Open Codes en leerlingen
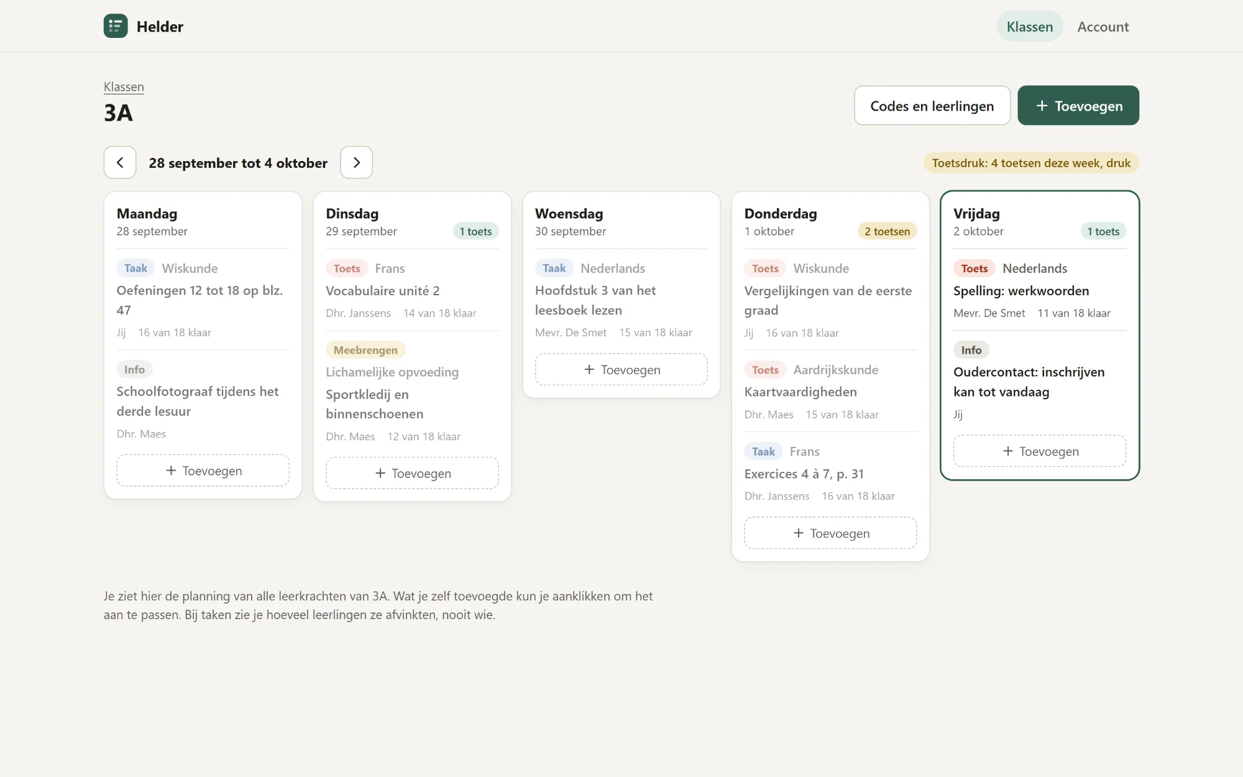The width and height of the screenshot is (1243, 777). tap(932, 106)
